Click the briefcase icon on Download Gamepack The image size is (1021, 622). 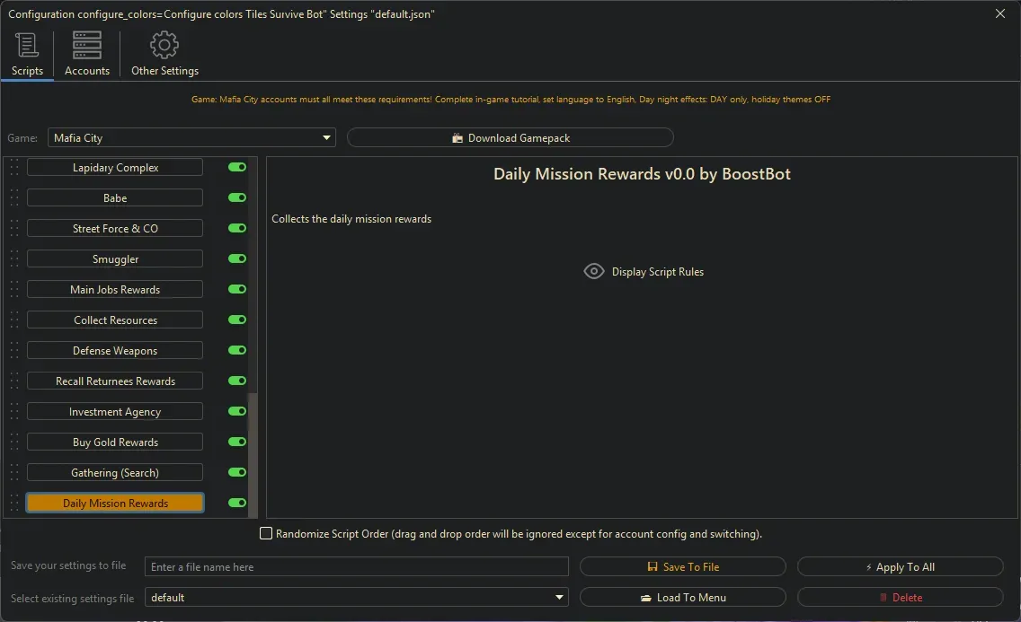coord(457,137)
